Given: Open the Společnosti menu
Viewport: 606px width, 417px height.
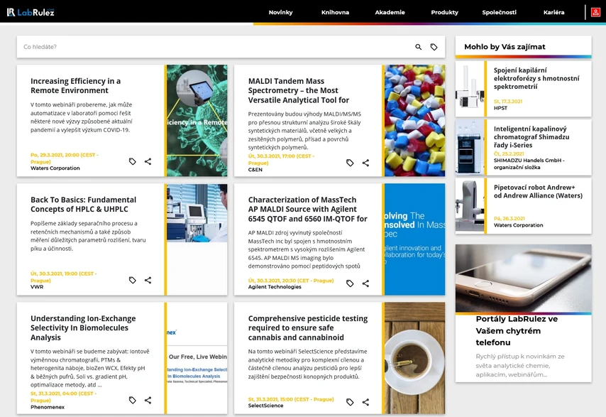Looking at the screenshot, I should click(499, 12).
